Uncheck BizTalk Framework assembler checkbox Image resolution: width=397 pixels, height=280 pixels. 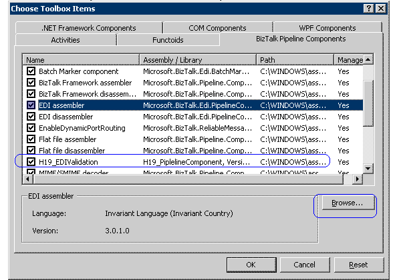tap(31, 83)
